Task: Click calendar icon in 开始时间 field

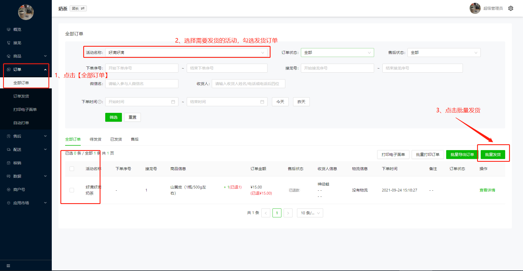Action: click(173, 102)
